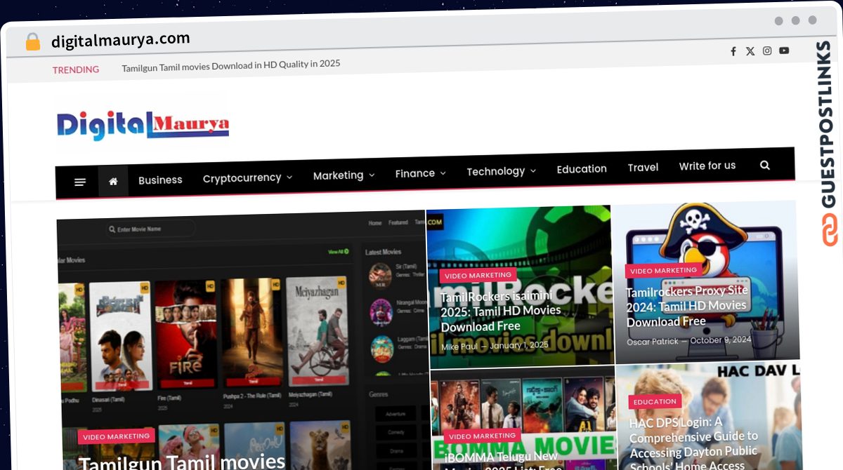Open Tamilrockers Proxy Site 2024 article

point(687,306)
